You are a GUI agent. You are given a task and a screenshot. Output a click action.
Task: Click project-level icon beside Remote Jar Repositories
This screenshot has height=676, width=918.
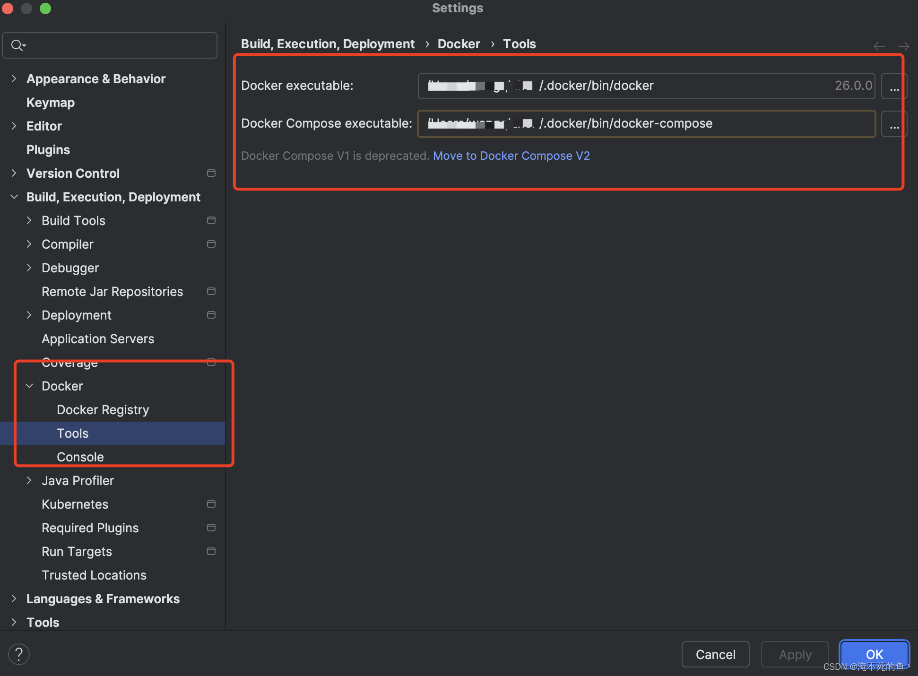pos(211,291)
